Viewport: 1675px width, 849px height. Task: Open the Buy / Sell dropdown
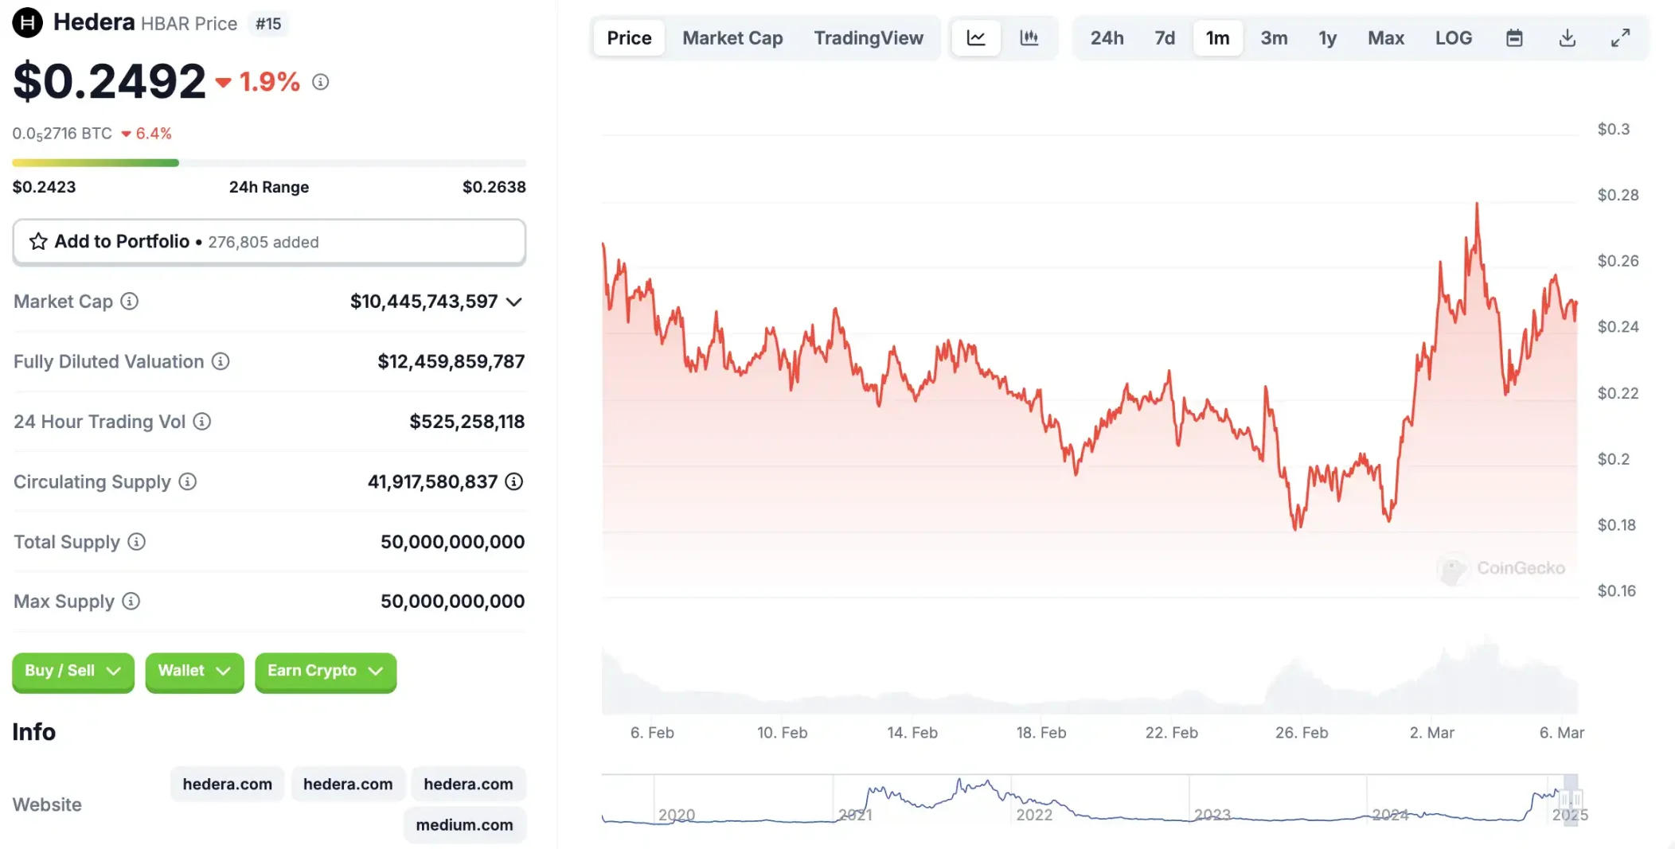(x=72, y=671)
